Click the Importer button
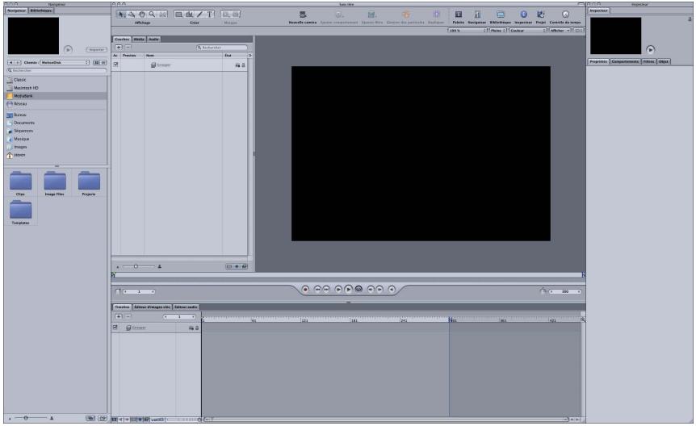696x426 pixels. 96,50
